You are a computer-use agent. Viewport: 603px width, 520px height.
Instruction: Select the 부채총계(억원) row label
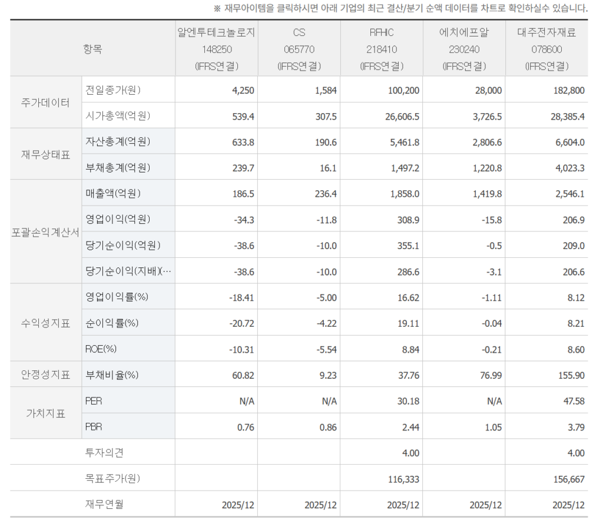coord(118,167)
